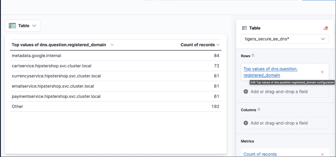Show the Columns help info icon

click(259, 109)
